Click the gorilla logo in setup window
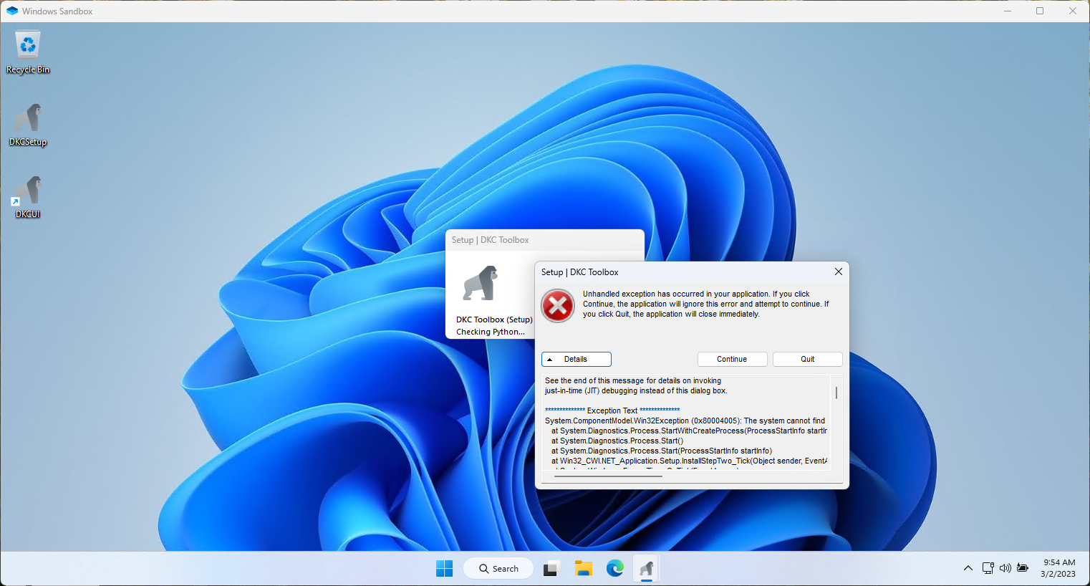Image resolution: width=1090 pixels, height=586 pixels. click(480, 282)
